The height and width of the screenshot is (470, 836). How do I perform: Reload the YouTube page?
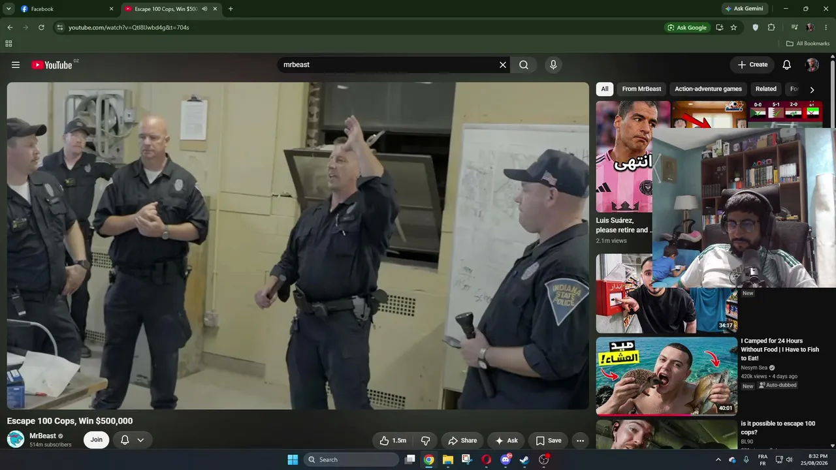click(x=41, y=27)
